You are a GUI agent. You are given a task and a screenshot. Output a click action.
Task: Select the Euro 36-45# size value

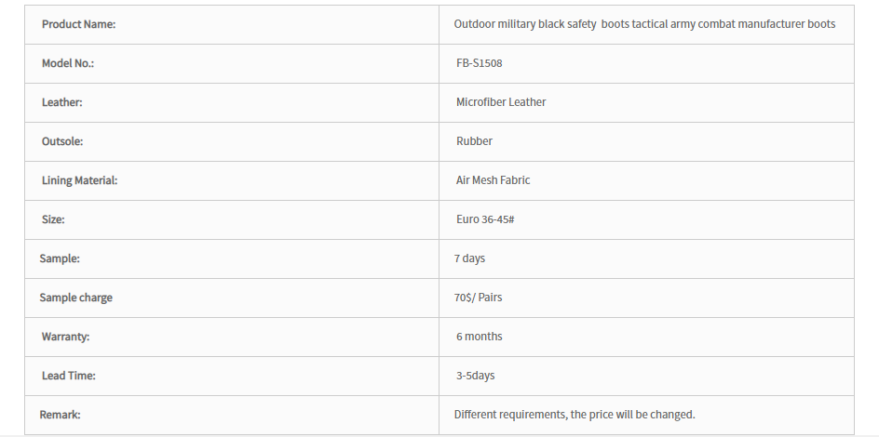point(485,219)
